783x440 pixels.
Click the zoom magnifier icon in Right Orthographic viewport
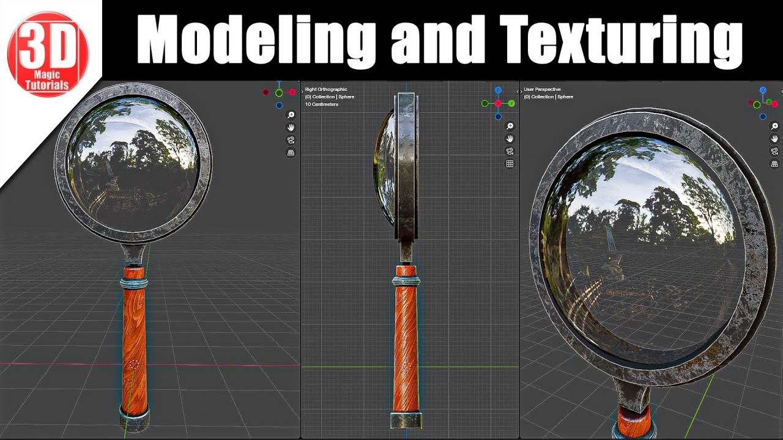510,126
